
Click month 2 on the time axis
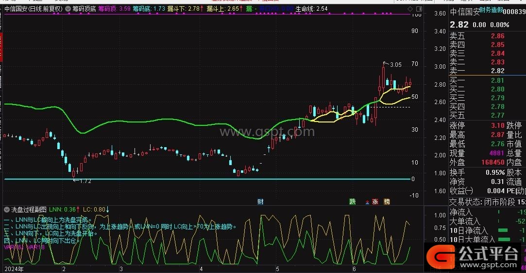click(x=64, y=269)
